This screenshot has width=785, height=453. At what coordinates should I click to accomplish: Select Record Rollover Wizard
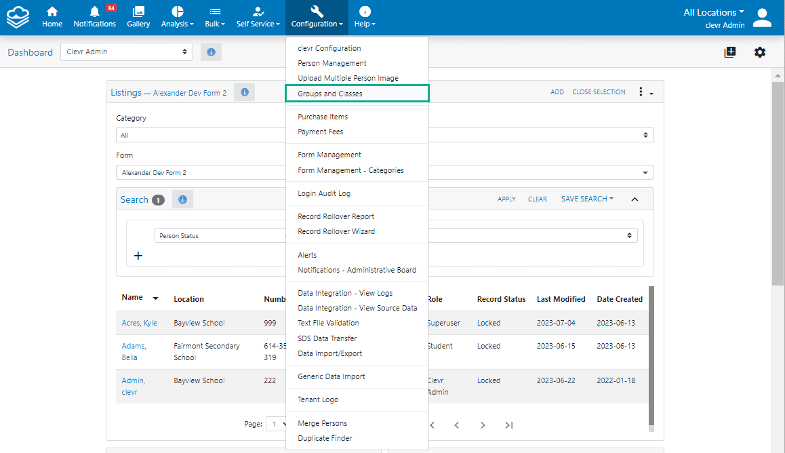[x=336, y=231]
